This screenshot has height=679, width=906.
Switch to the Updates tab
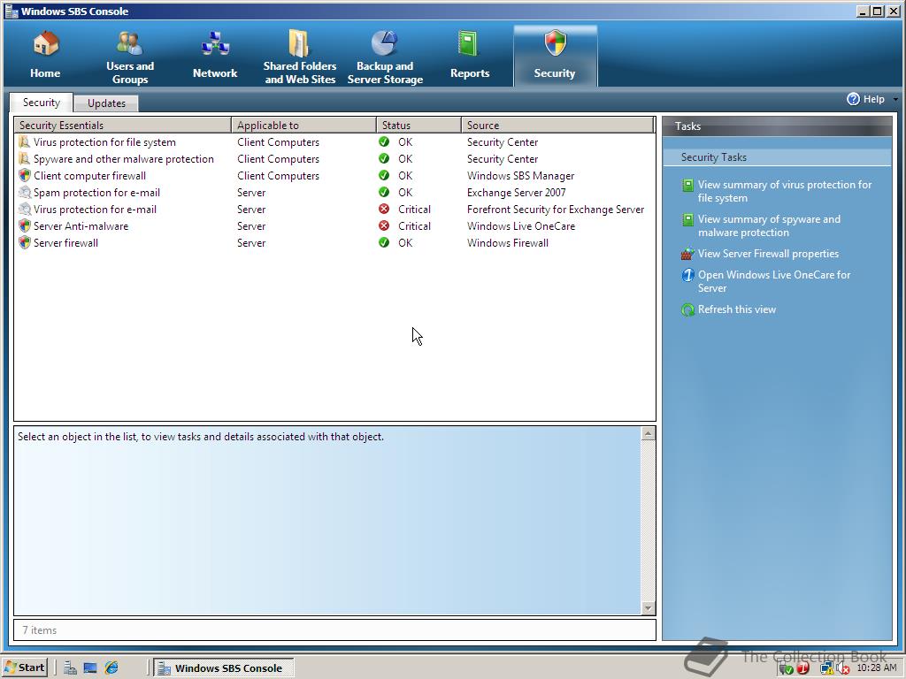coord(106,103)
